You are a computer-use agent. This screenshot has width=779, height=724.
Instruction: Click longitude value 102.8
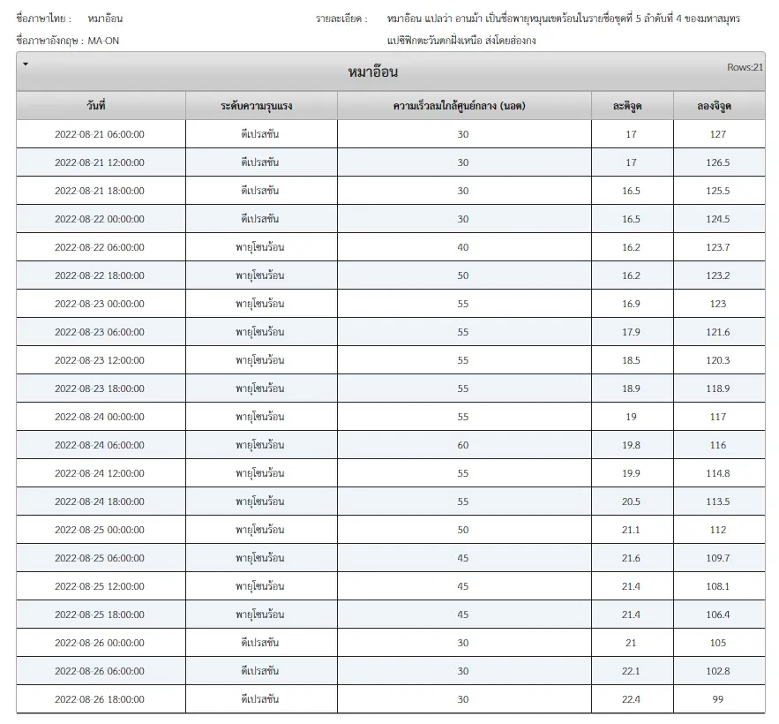(718, 671)
